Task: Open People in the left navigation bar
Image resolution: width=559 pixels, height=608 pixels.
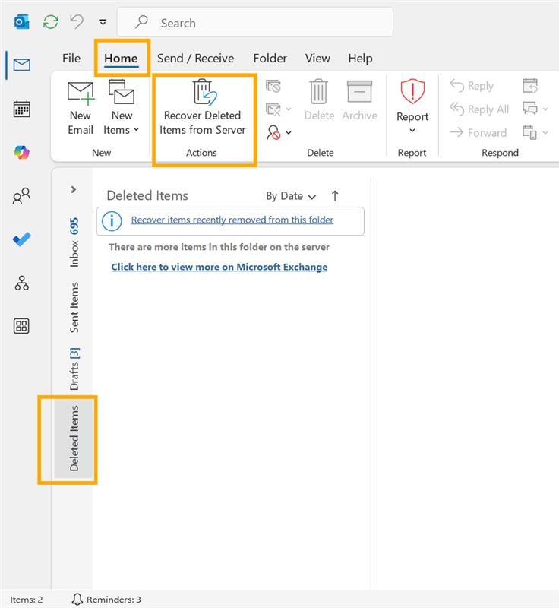Action: [21, 196]
